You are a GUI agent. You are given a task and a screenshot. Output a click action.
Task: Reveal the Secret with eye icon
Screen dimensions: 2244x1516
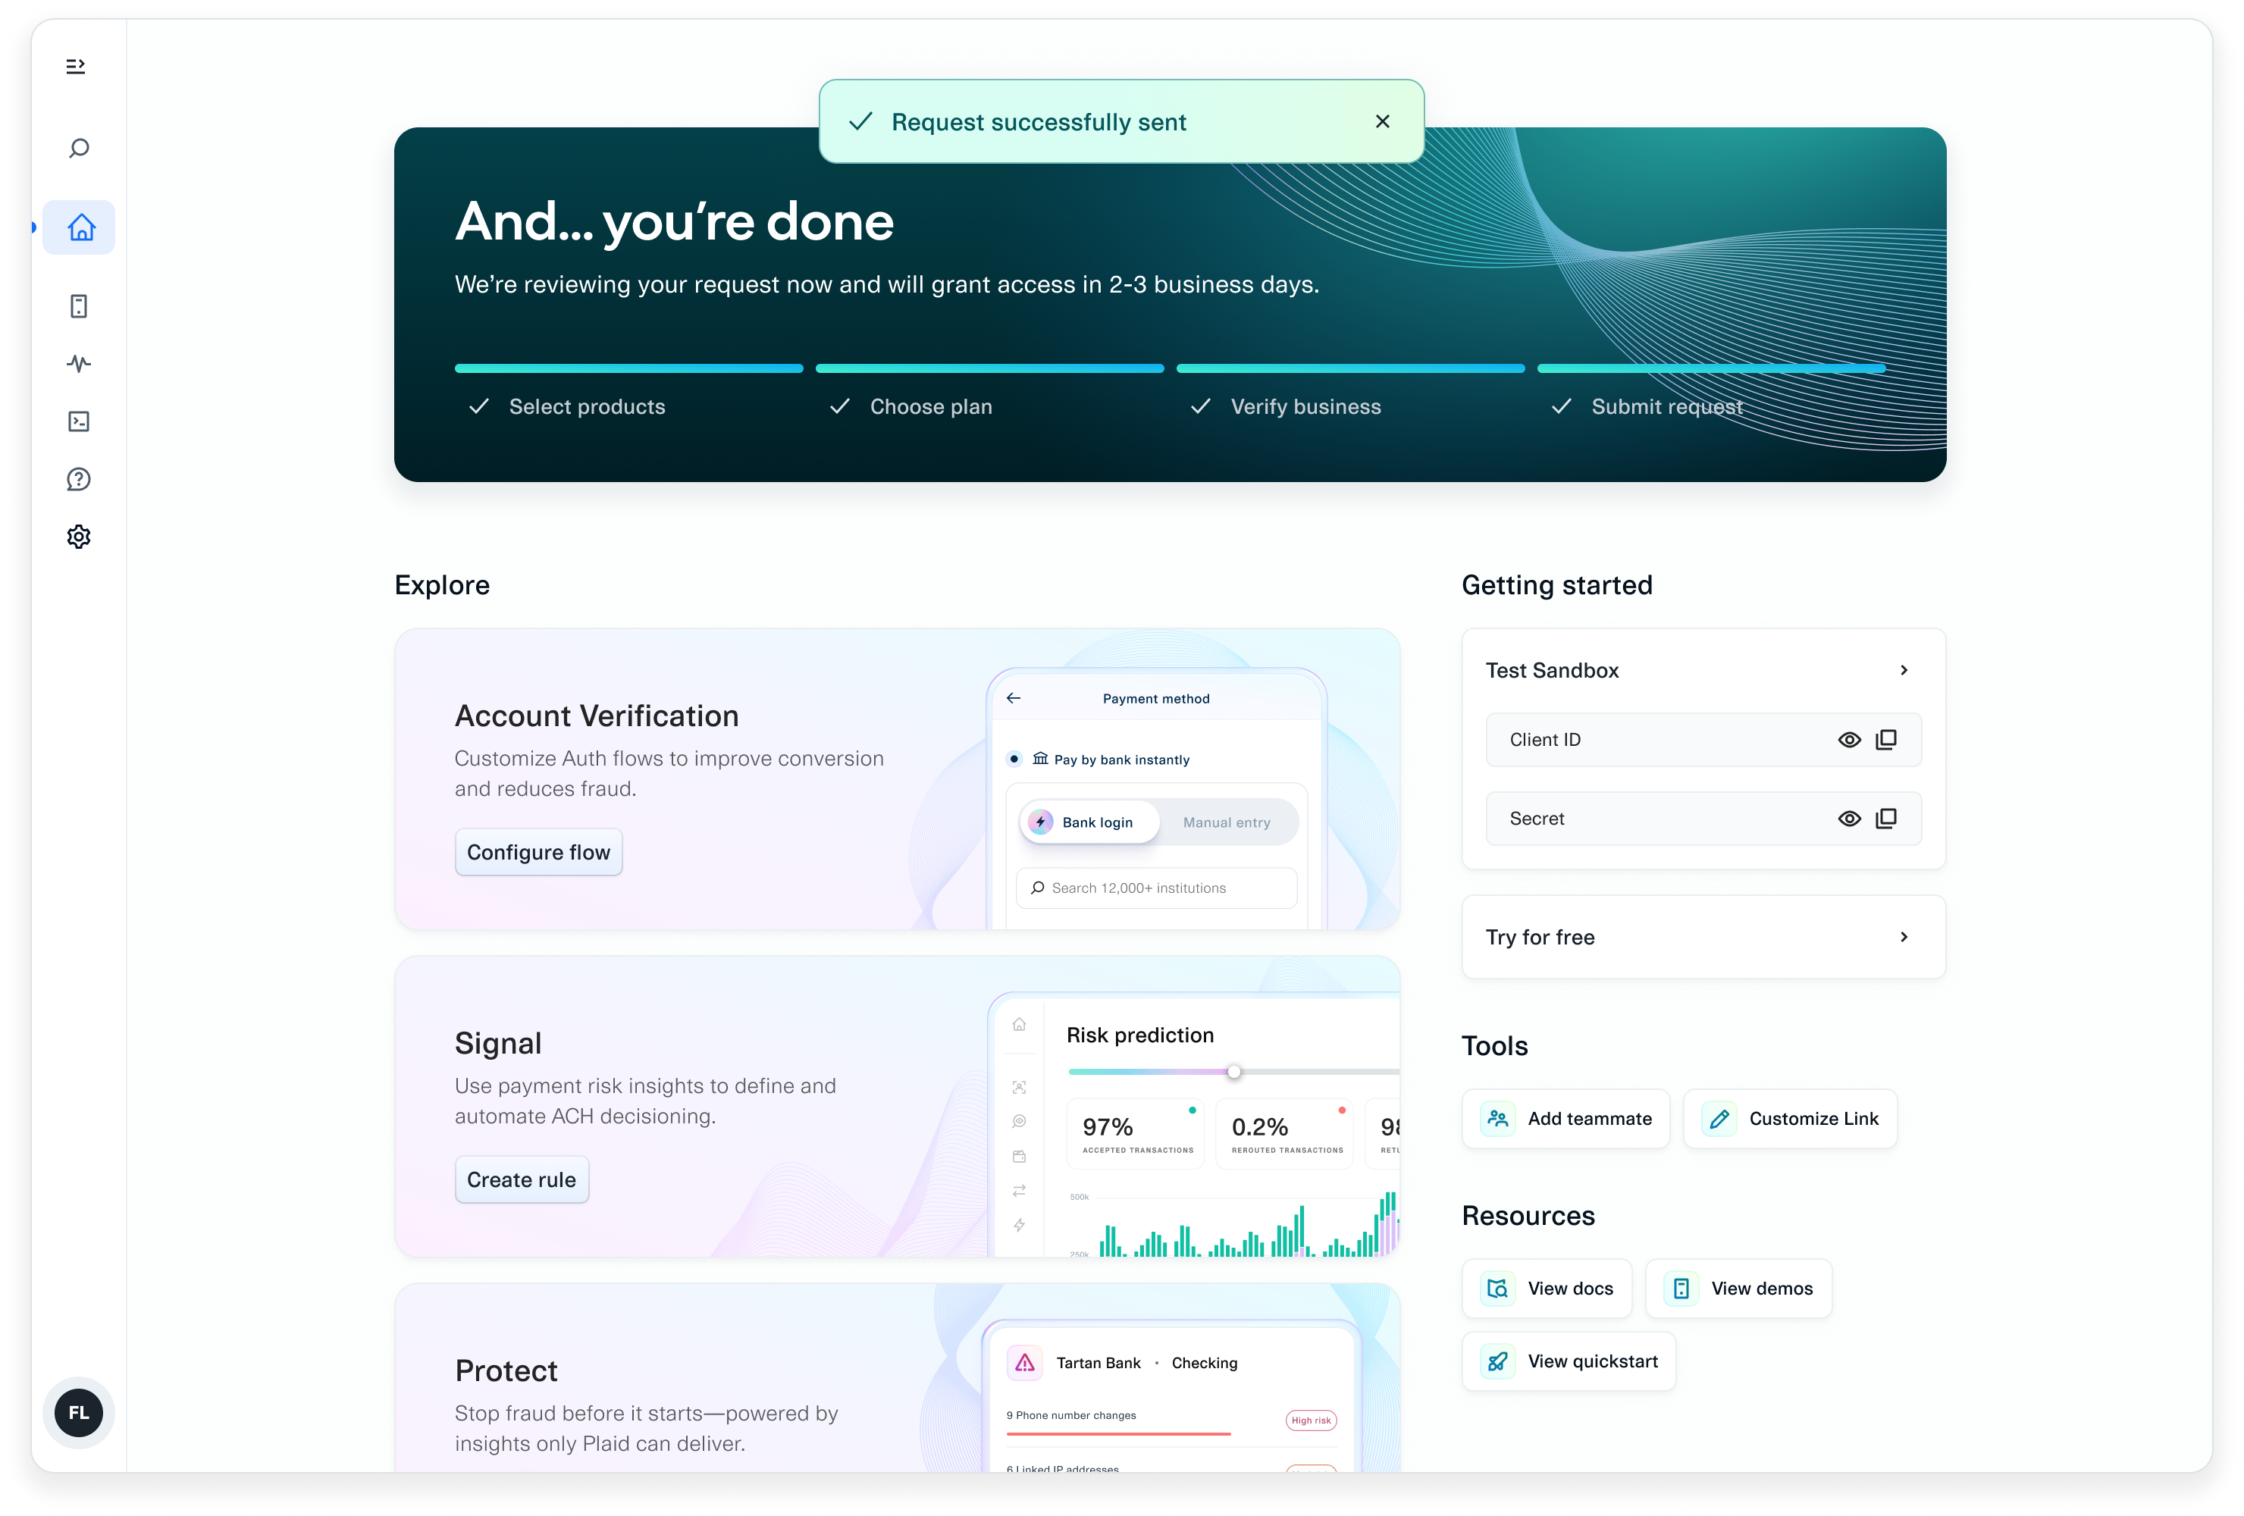(1849, 819)
